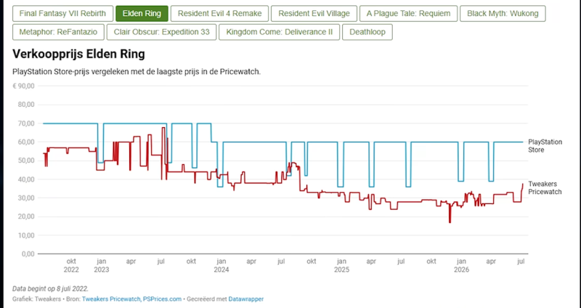
Task: Click the 10,00 axis label
Action: [x=26, y=235]
